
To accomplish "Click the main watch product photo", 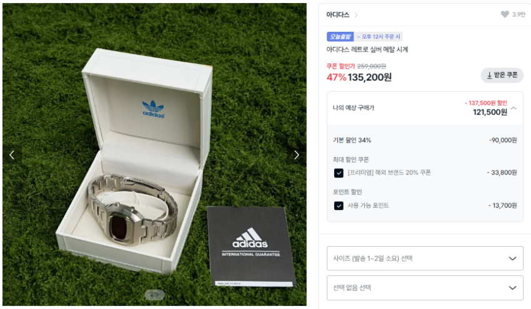I will click(x=144, y=187).
